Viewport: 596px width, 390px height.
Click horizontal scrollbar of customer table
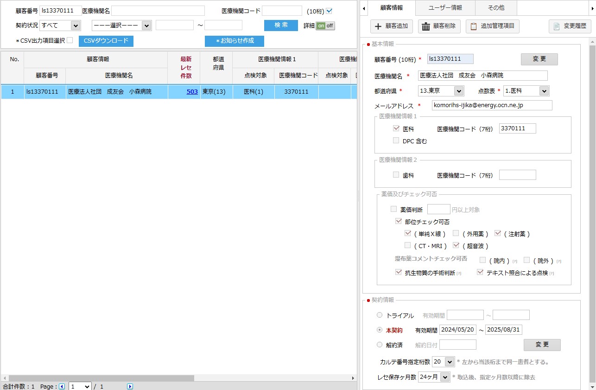101,378
